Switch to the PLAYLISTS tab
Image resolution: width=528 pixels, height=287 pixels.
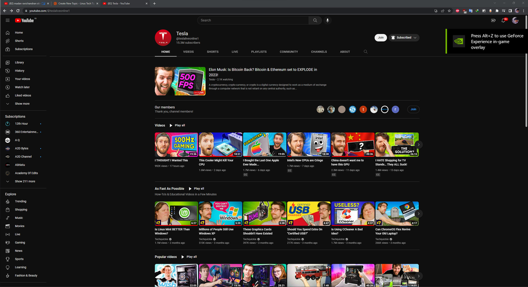259,52
